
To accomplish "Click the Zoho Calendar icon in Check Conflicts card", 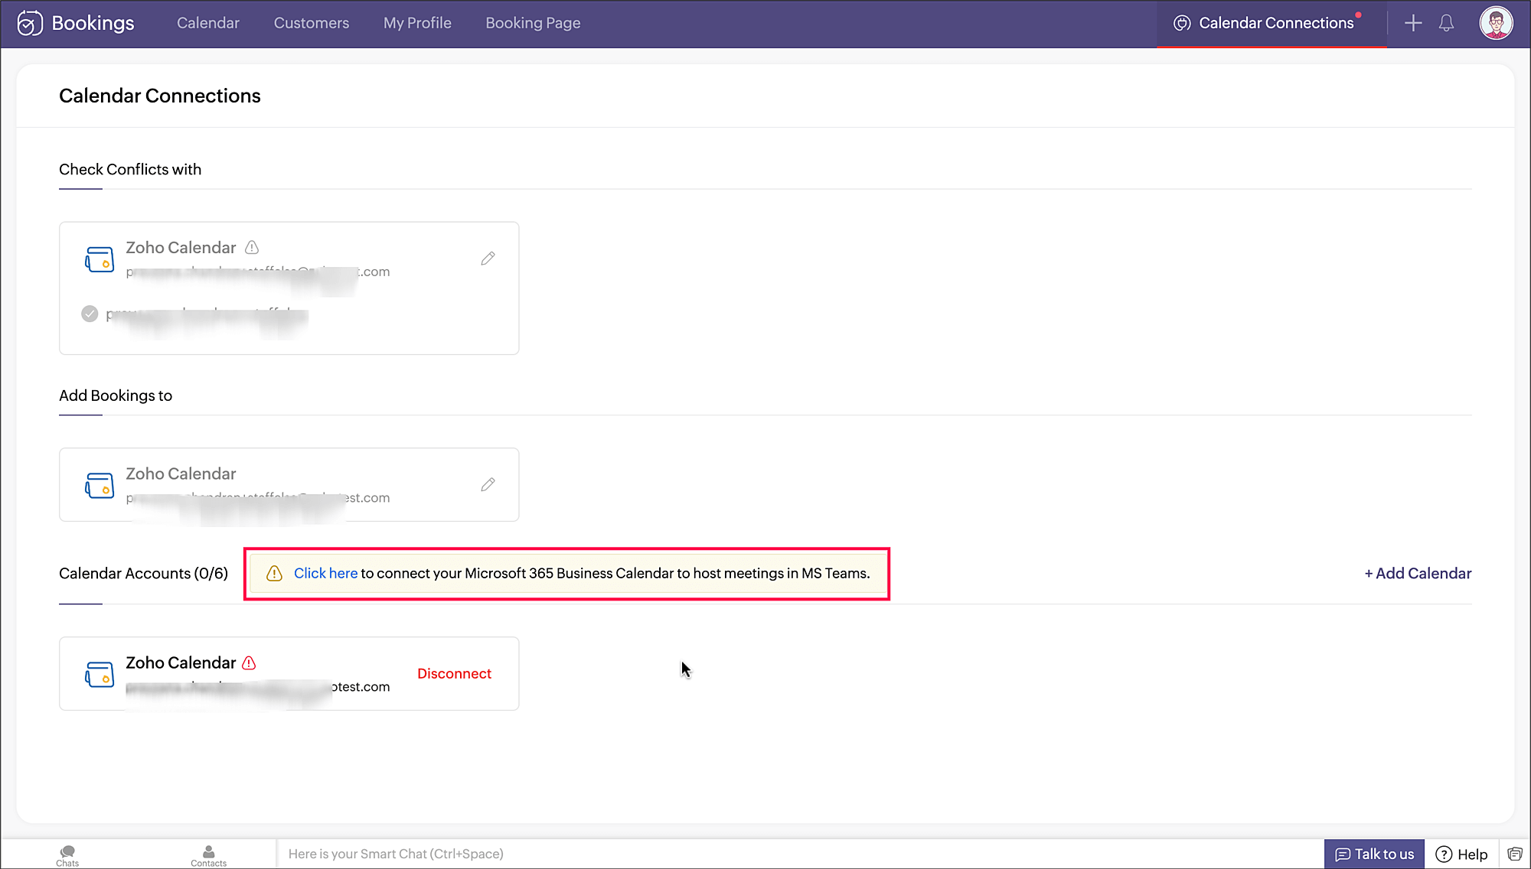I will (100, 259).
